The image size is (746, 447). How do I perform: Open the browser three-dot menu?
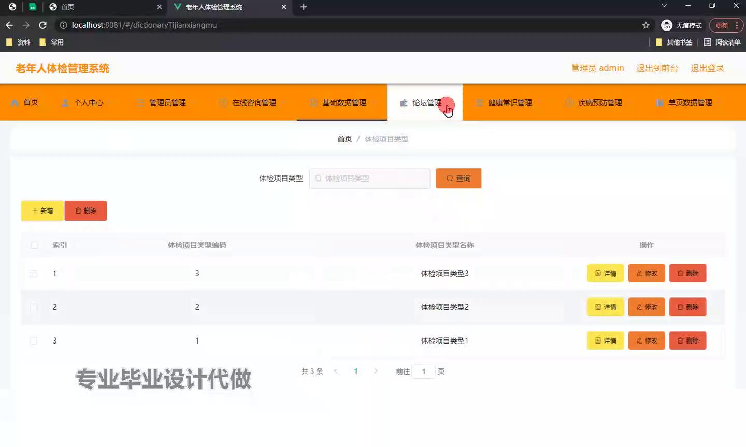(737, 25)
